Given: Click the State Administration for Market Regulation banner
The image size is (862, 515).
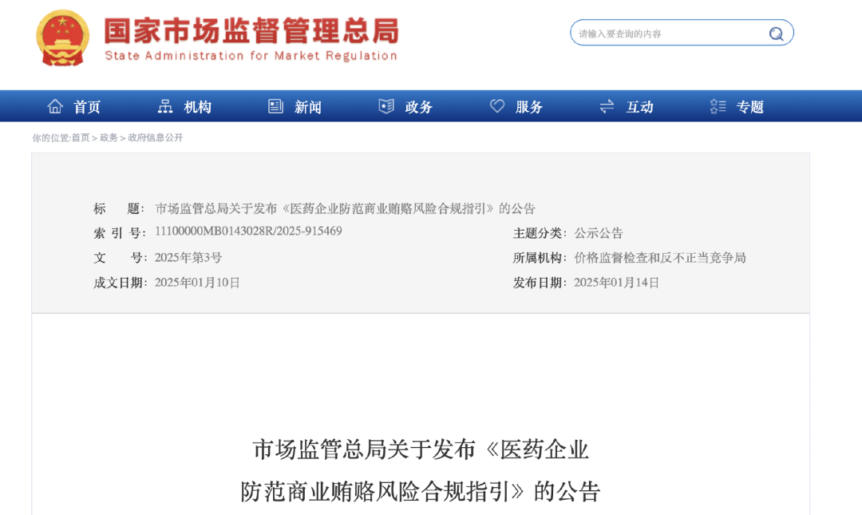Looking at the screenshot, I should tap(250, 36).
